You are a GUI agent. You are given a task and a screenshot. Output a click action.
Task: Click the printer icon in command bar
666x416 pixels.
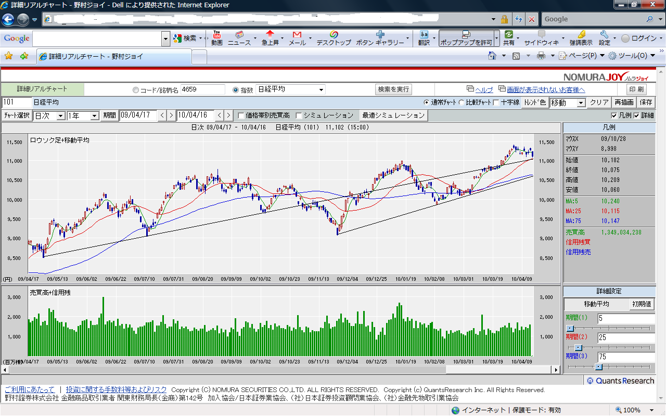pyautogui.click(x=541, y=56)
